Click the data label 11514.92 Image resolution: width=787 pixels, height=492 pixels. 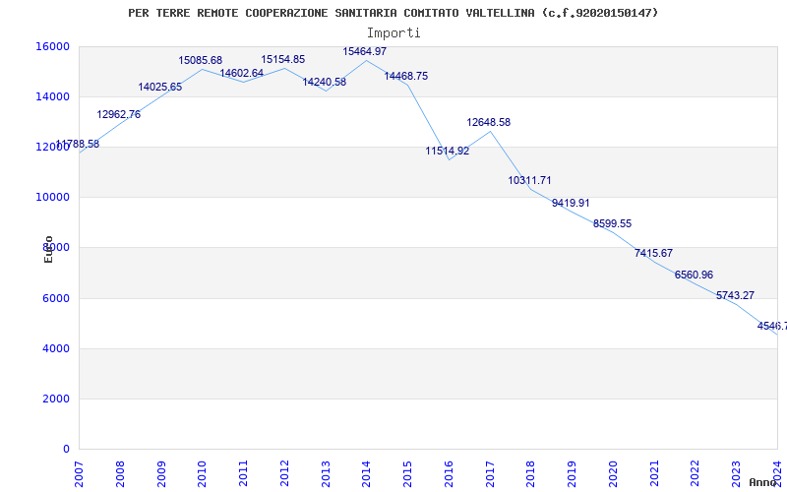tap(447, 152)
